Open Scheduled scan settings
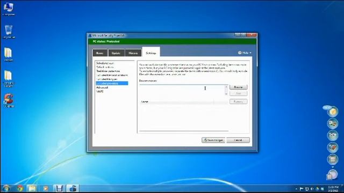 click(x=105, y=63)
